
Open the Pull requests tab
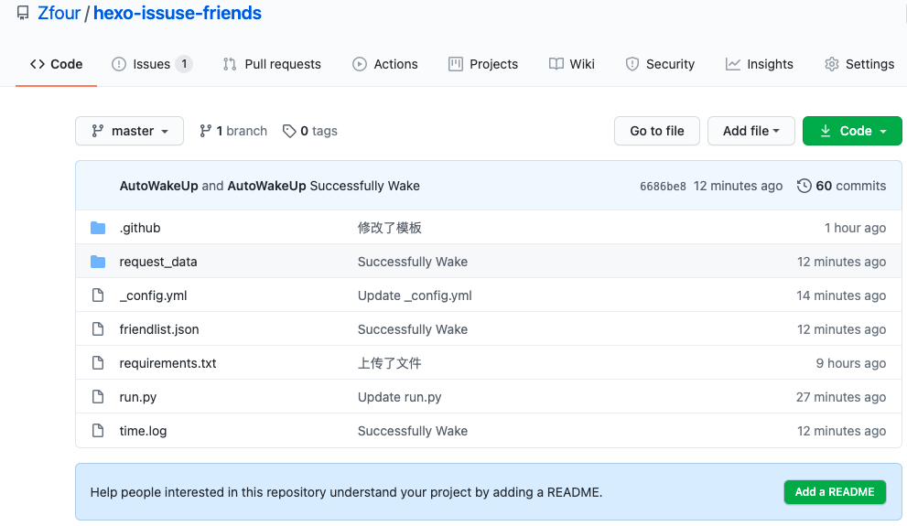272,64
